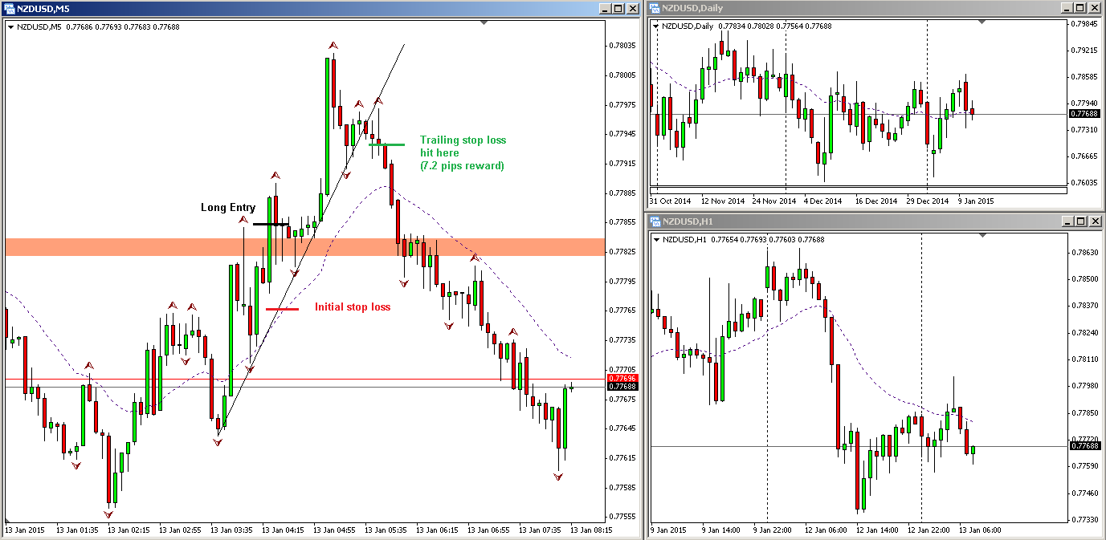Select the orange horizontal zone rectangle in M5
The height and width of the screenshot is (540, 1106).
pos(304,247)
